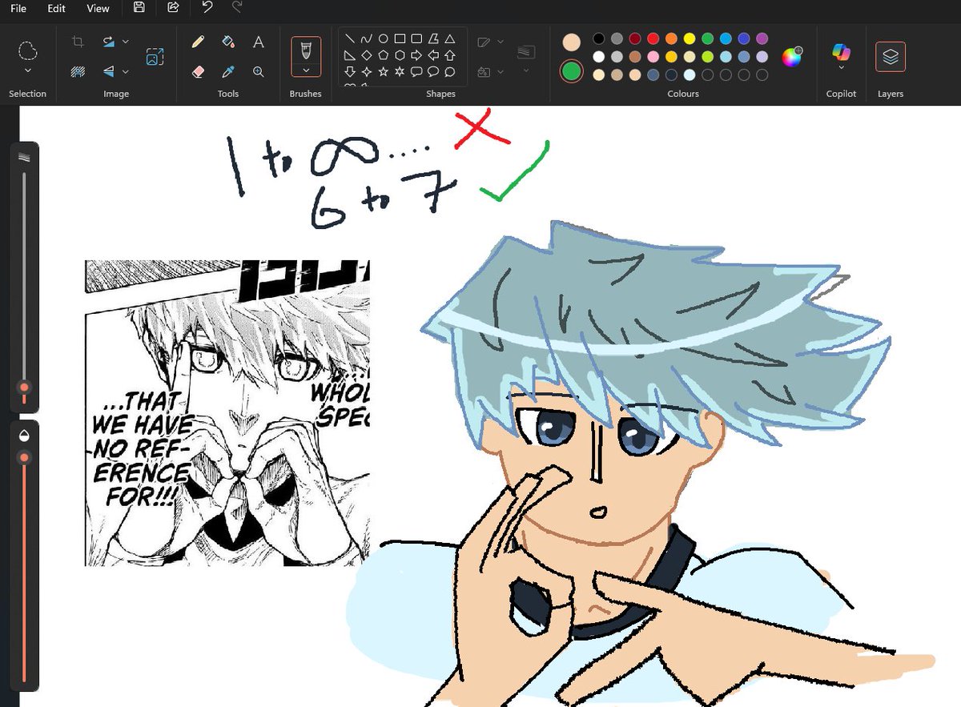
Task: Pick the Hexagon shape
Action: click(x=400, y=55)
